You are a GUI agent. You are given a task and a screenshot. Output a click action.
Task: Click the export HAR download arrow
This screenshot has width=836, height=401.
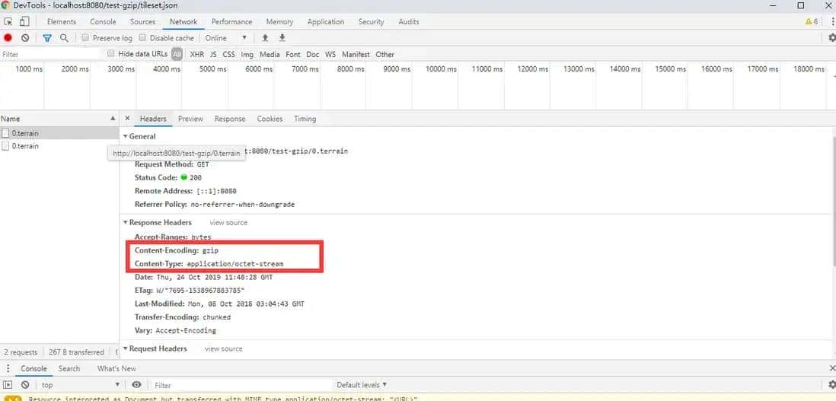click(282, 38)
